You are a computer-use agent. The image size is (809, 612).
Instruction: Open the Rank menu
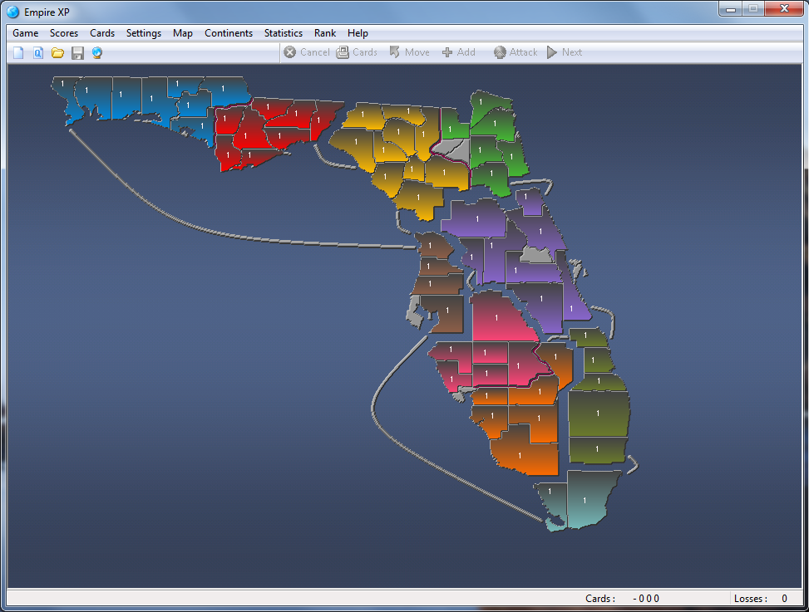[x=325, y=33]
